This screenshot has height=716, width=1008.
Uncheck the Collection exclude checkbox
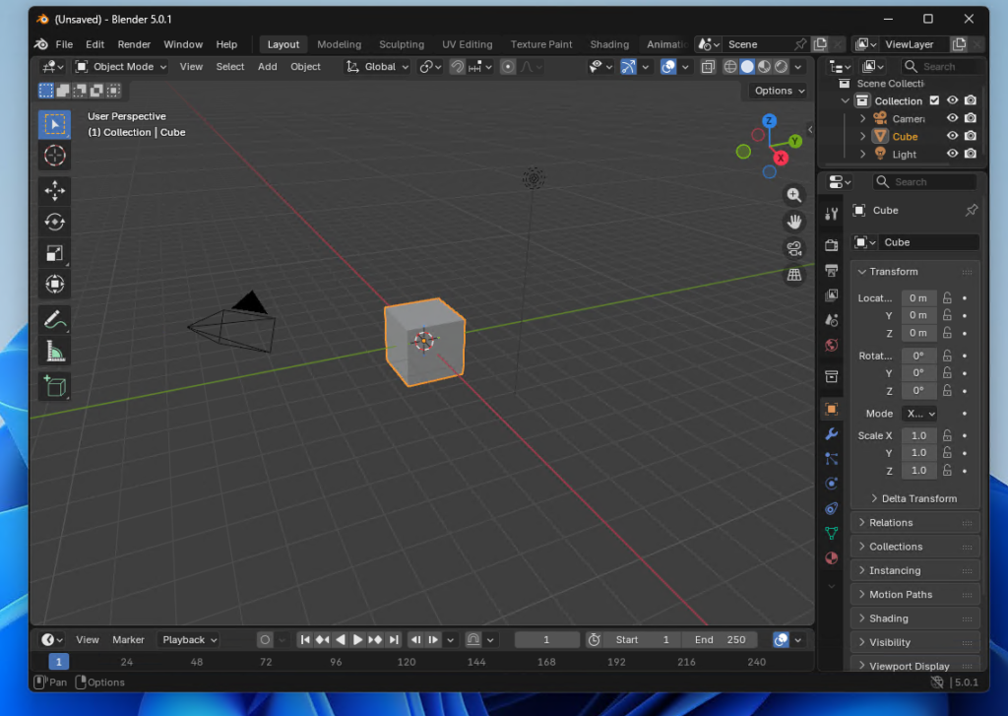(934, 100)
